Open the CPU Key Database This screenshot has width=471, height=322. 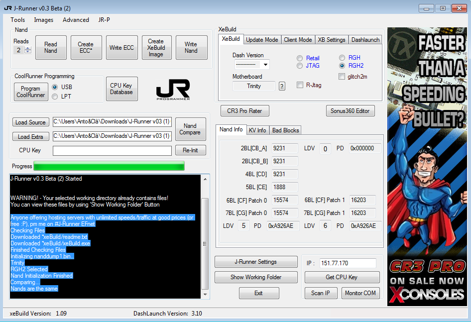coord(121,88)
